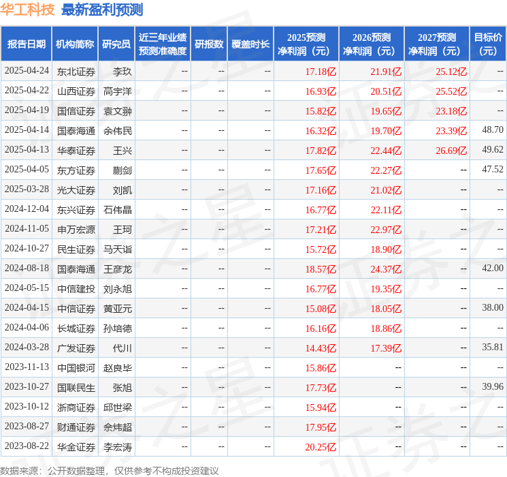
Task: Click 20.25亿 in 华金证券 row
Action: coord(321,447)
